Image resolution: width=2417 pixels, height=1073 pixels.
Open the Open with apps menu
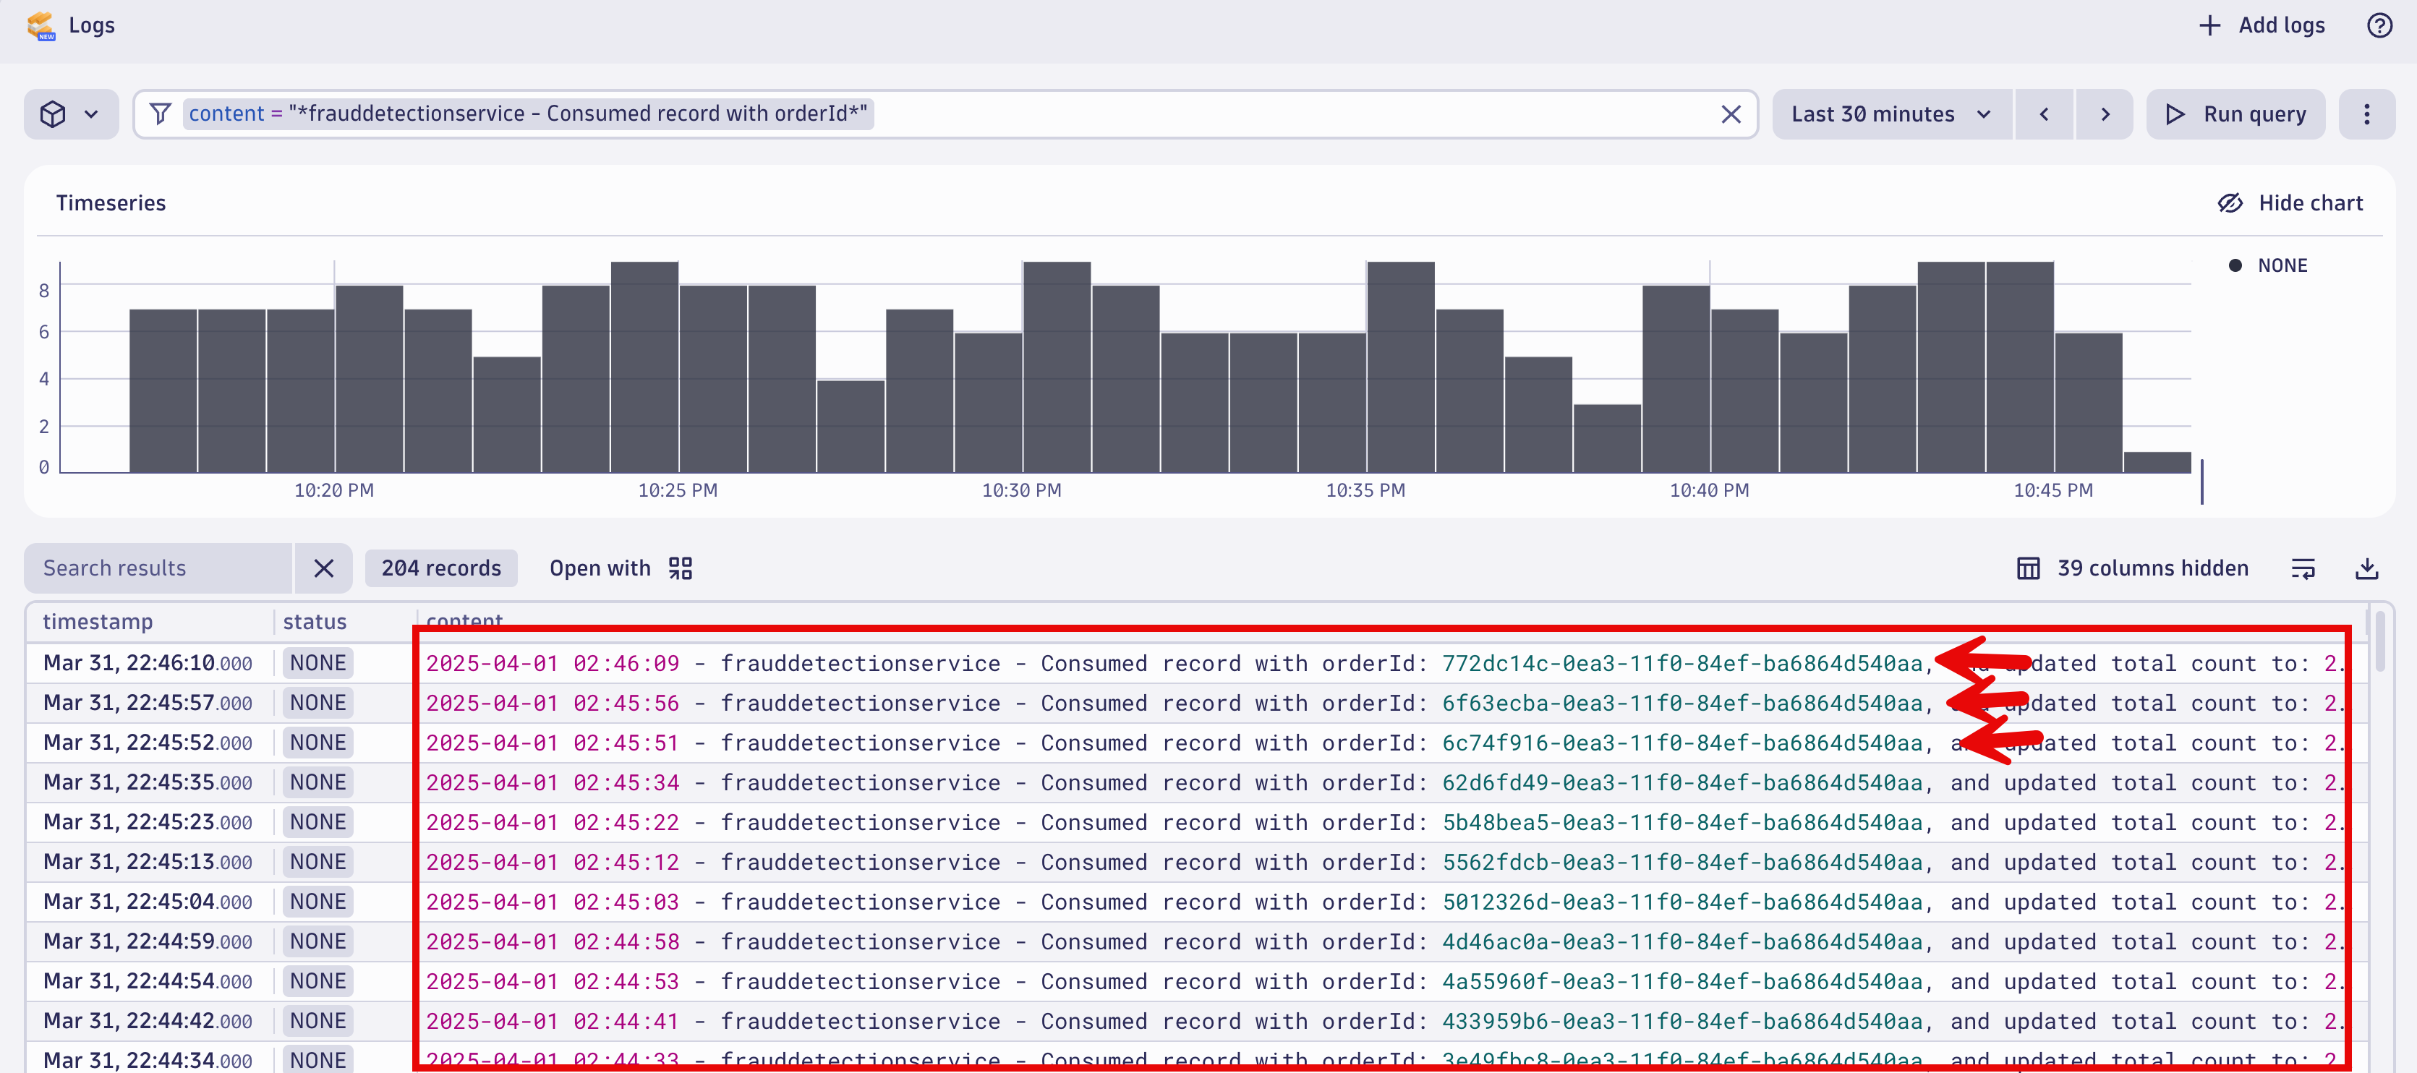(x=621, y=568)
